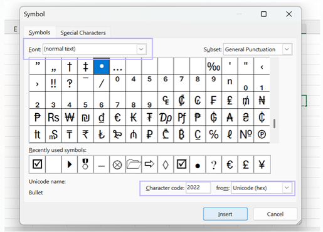
Task: Select the Kip ₭ currency symbol
Action: 134,118
